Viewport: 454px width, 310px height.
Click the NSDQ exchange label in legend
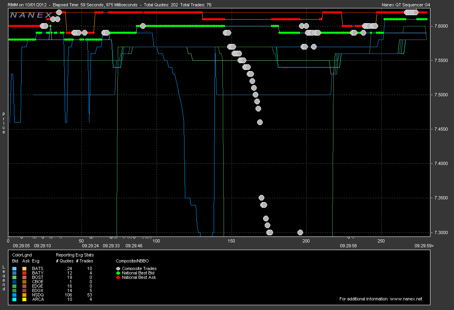point(38,295)
